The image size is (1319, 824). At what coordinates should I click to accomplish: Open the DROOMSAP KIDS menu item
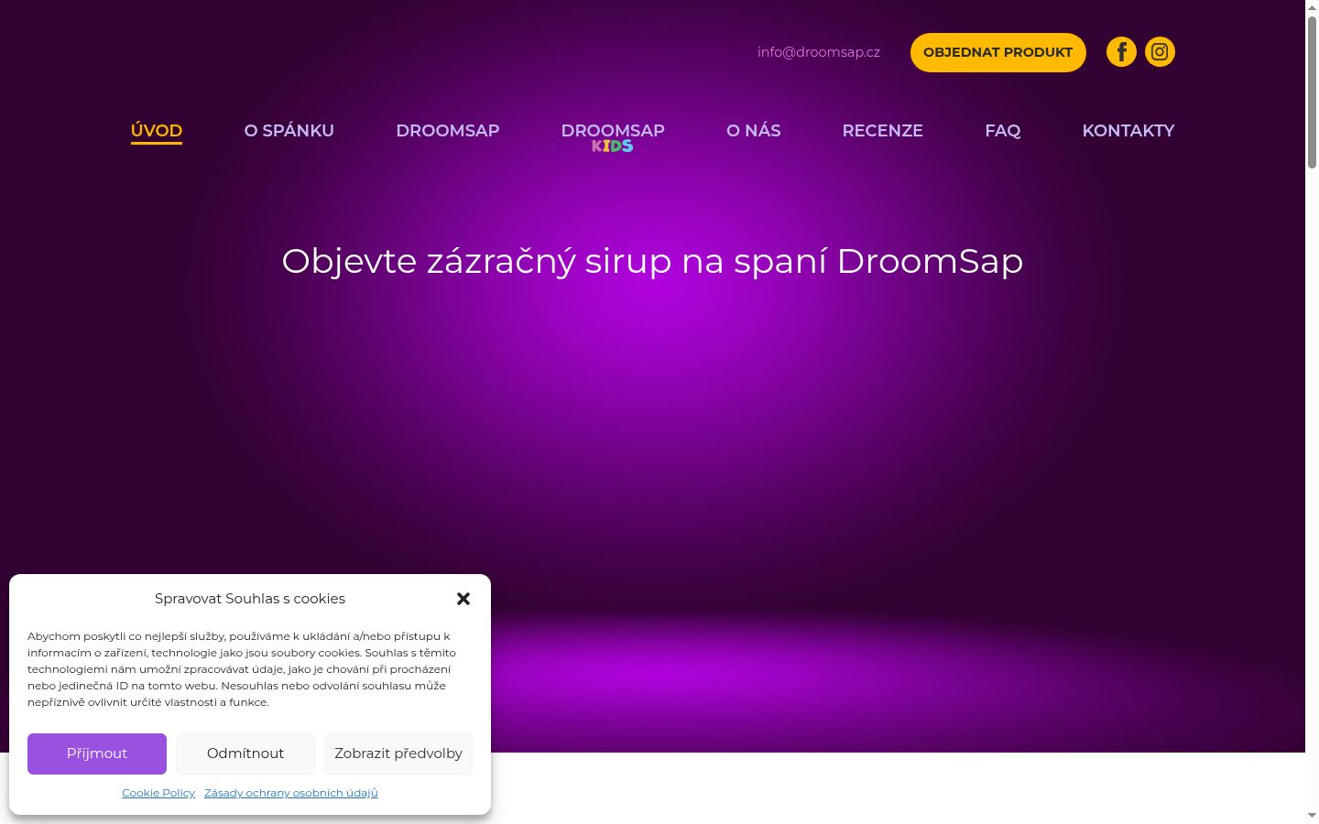point(613,136)
